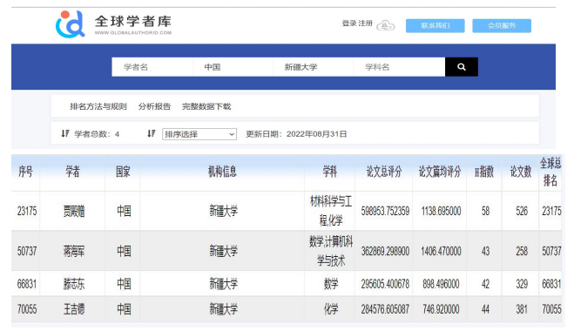Click the 完整数据下载 link
Screen dimensions: 574x331
pos(206,106)
